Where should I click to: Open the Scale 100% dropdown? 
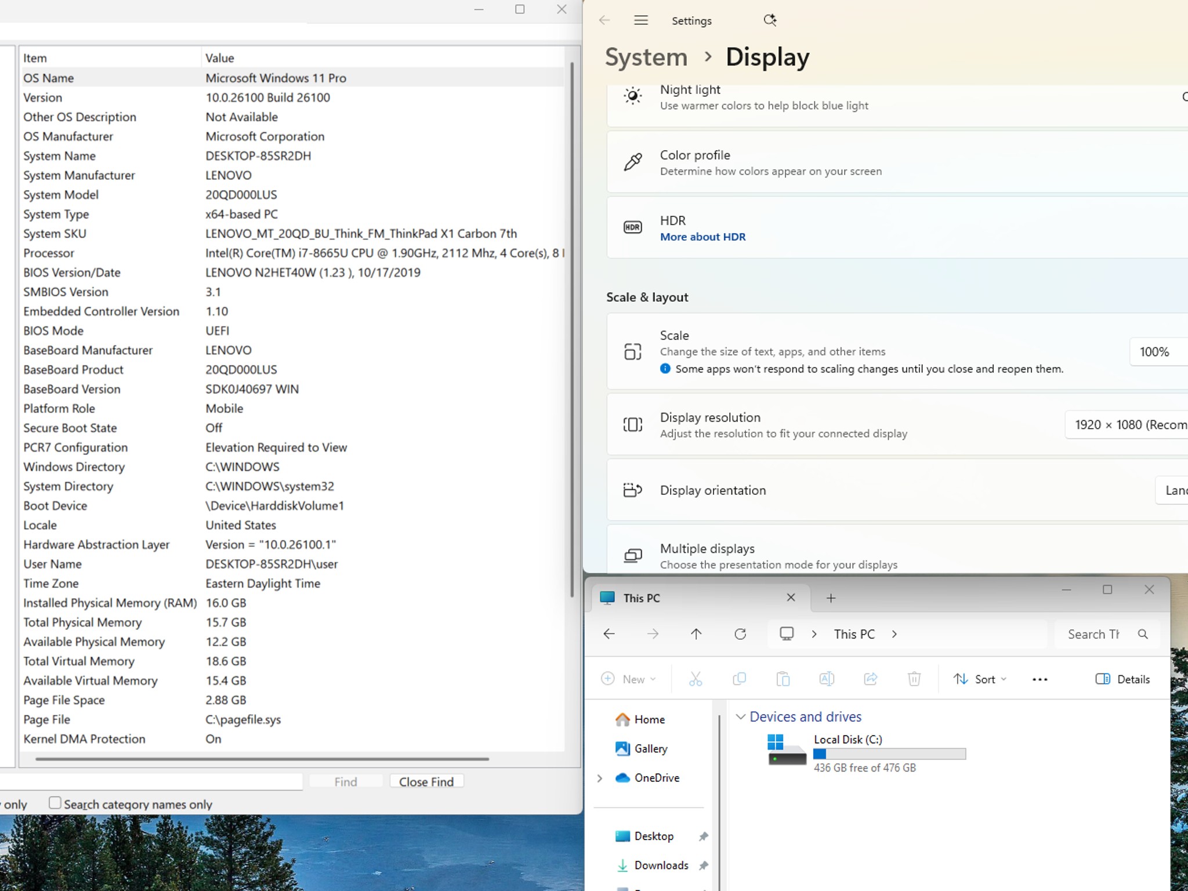pos(1158,352)
